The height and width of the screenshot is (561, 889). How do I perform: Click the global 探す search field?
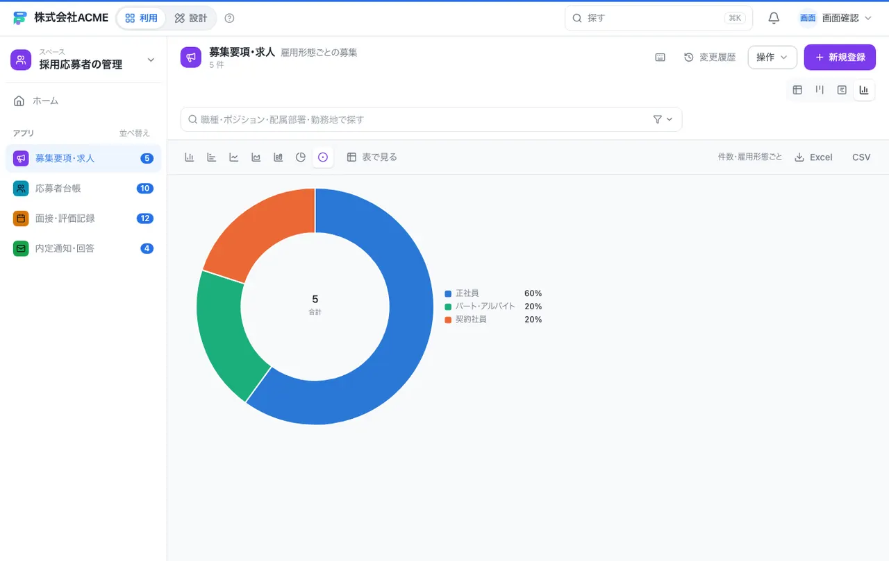[x=658, y=18]
